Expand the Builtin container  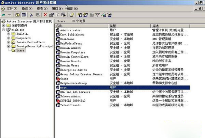click(9, 34)
